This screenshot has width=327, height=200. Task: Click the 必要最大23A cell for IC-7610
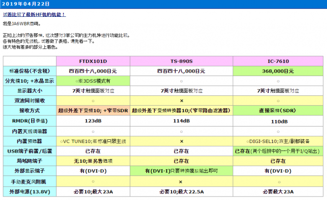pos(278,192)
